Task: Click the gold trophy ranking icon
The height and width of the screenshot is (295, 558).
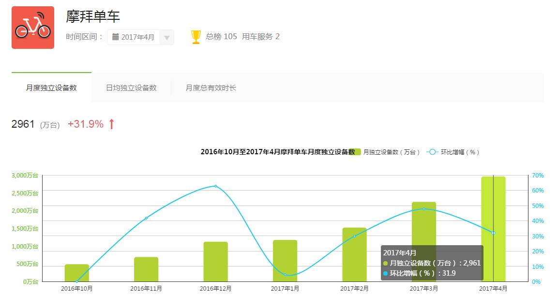Action: 196,37
